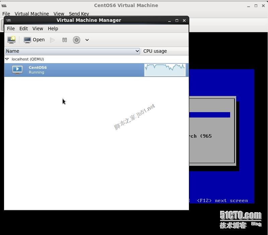Open View menu in CentOS6 Virtual Machine window
The width and height of the screenshot is (268, 235).
point(59,14)
